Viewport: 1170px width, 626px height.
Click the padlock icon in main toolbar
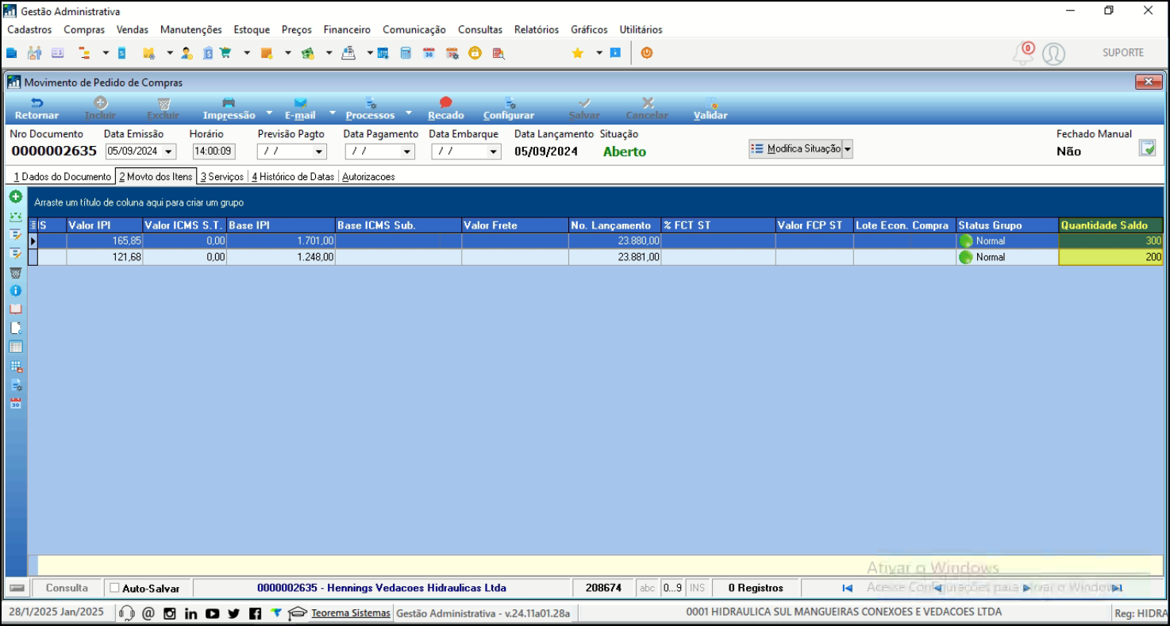tap(475, 53)
